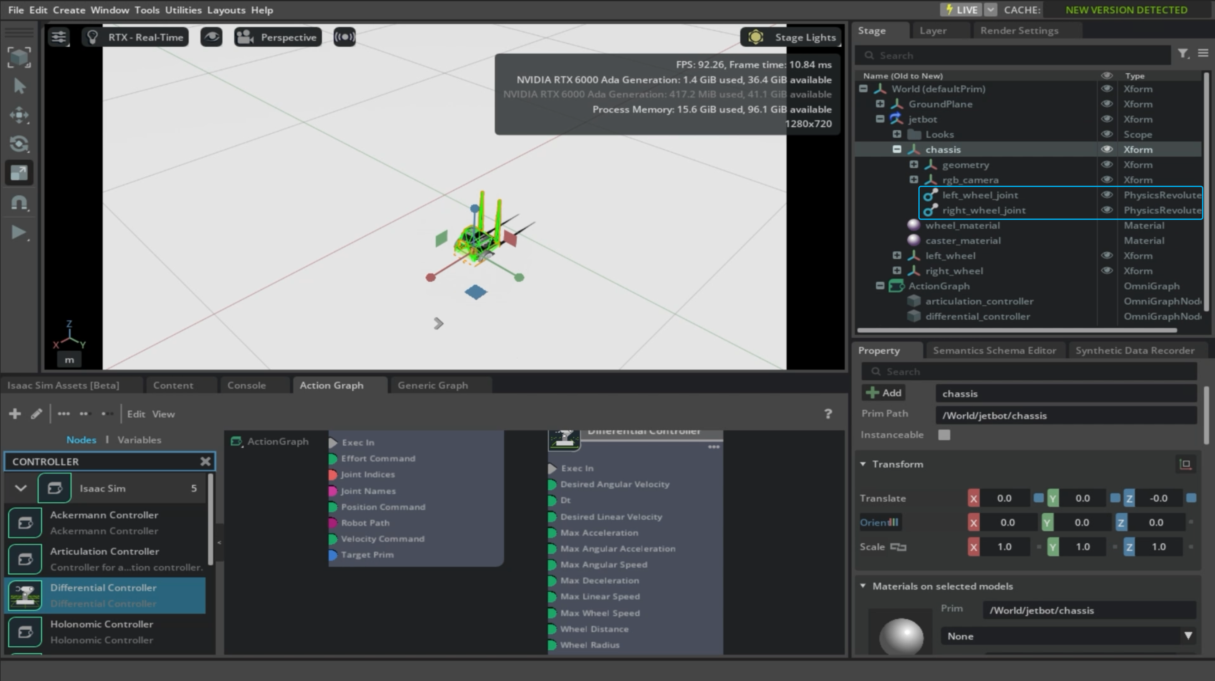
Task: Click the cube selection mode icon
Action: pos(19,57)
